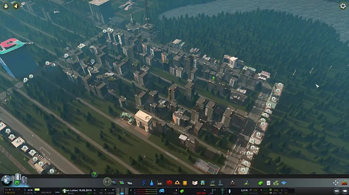Open the Economy green cash panel
Viewport: 349px width, 195px height.
click(260, 183)
